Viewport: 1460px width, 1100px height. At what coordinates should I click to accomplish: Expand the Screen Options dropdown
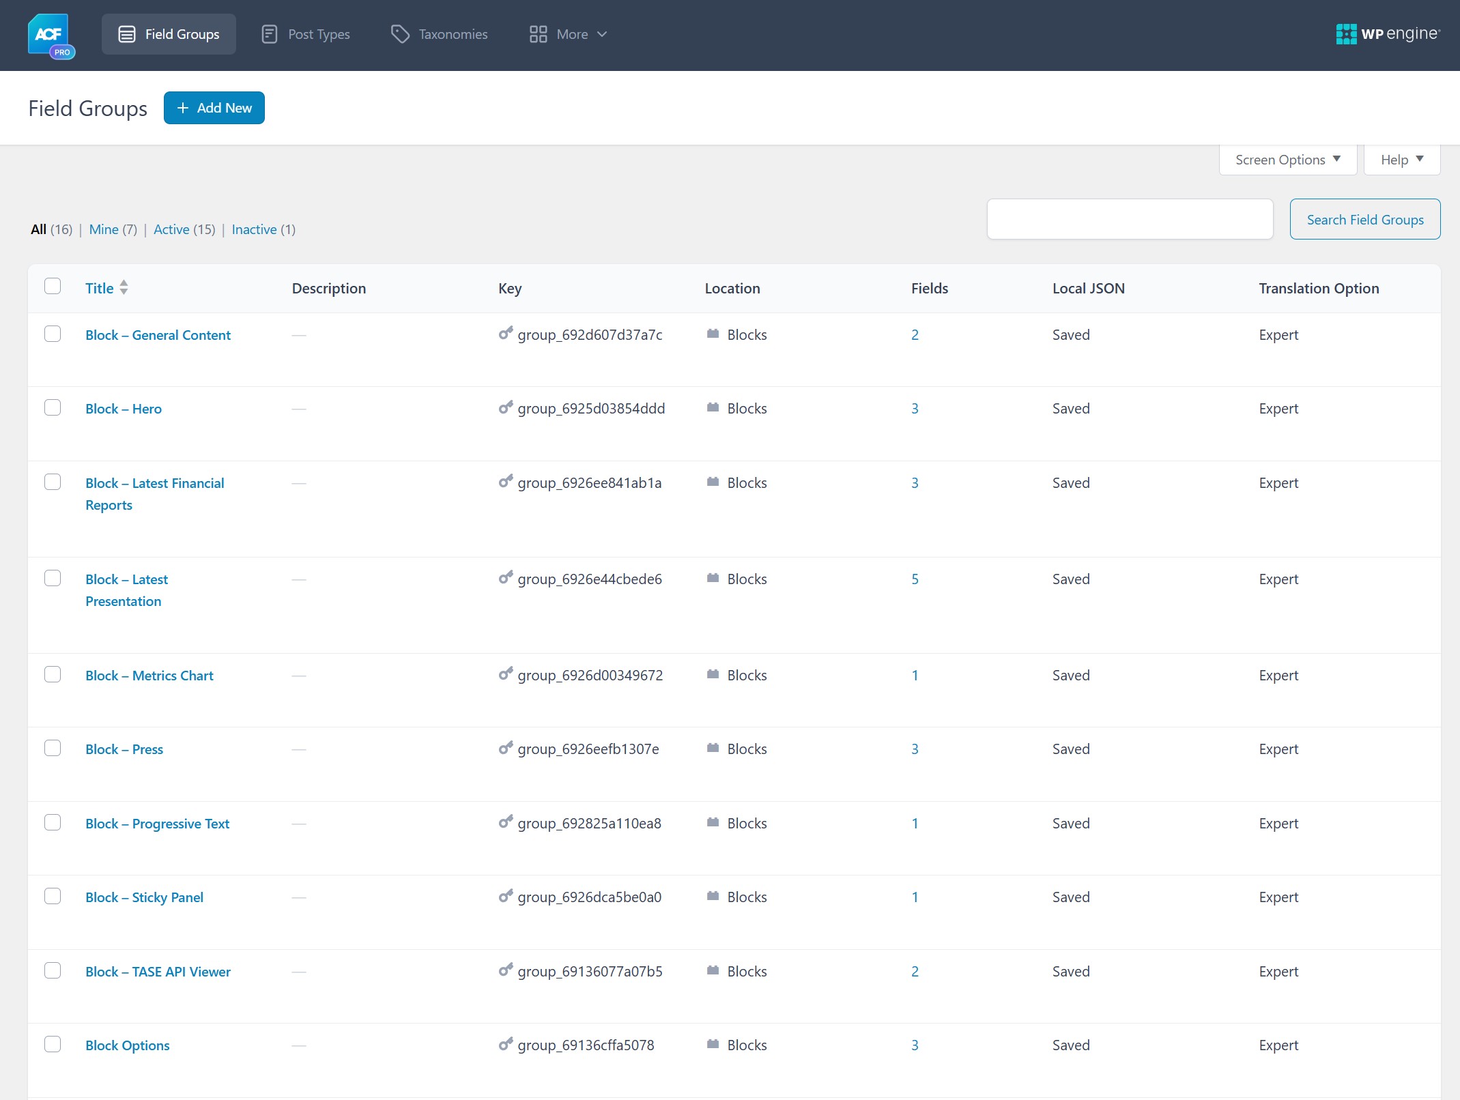1287,160
